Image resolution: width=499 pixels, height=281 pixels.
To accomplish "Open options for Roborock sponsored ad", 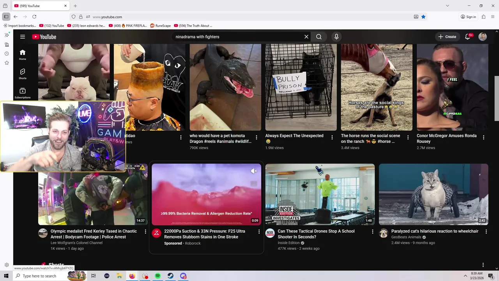I will [259, 231].
